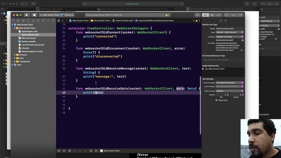Screen dimensions: 281x158
Task: Show the Report navigator
Action: click(x=54, y=21)
